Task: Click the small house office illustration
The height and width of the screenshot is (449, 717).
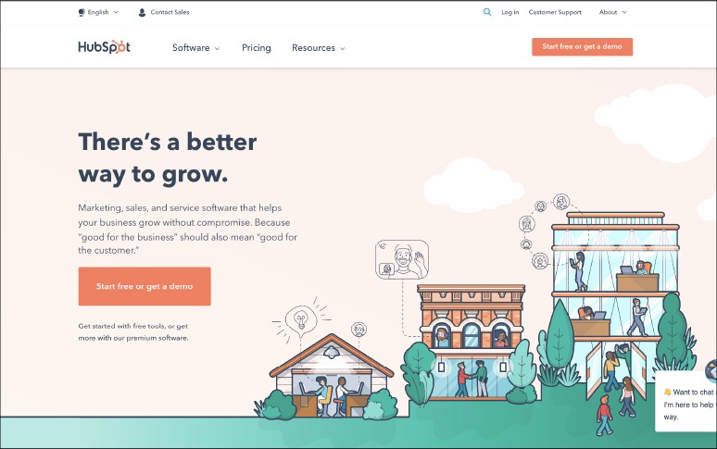Action: pos(331,376)
